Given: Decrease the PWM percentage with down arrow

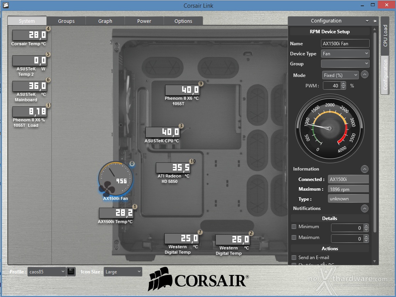Looking at the screenshot, I should click(x=343, y=88).
